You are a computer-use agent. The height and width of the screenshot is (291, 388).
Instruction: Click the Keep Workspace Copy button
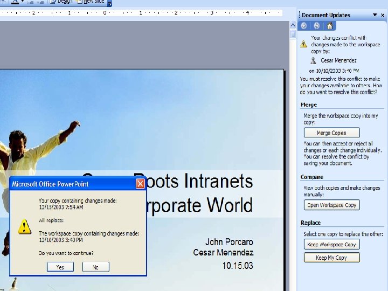point(331,245)
